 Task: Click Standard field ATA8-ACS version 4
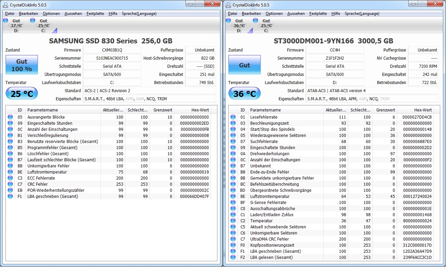click(372, 90)
